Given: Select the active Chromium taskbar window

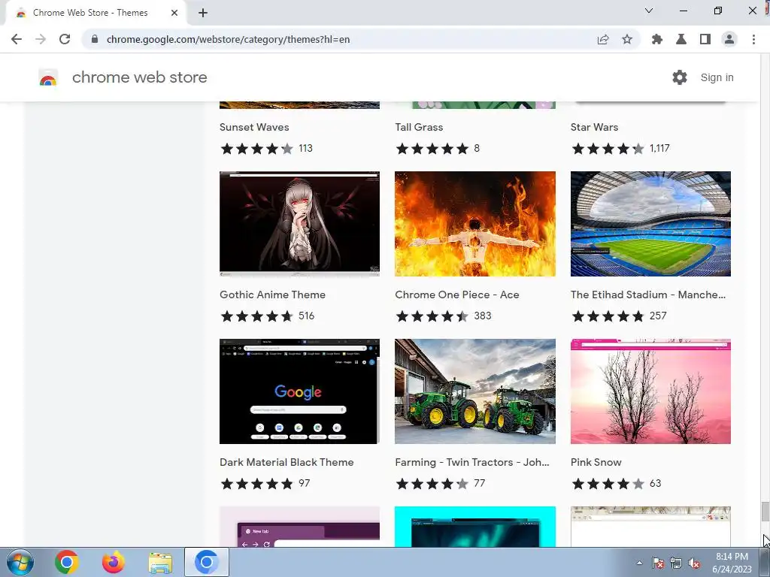Looking at the screenshot, I should click(x=207, y=562).
